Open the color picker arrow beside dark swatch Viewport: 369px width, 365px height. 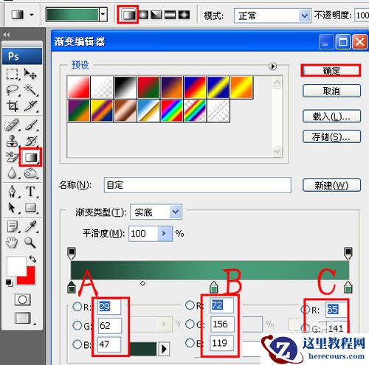tap(165, 349)
